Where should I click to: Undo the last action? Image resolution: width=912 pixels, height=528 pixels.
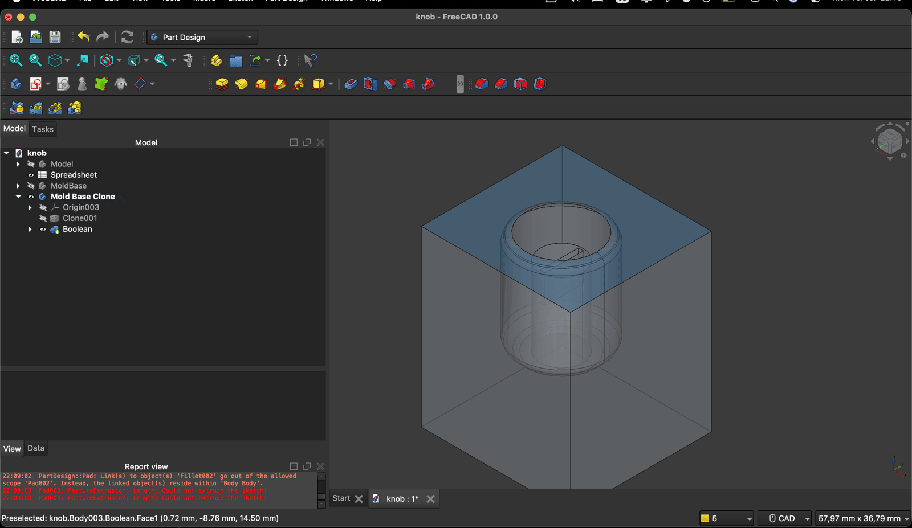84,37
